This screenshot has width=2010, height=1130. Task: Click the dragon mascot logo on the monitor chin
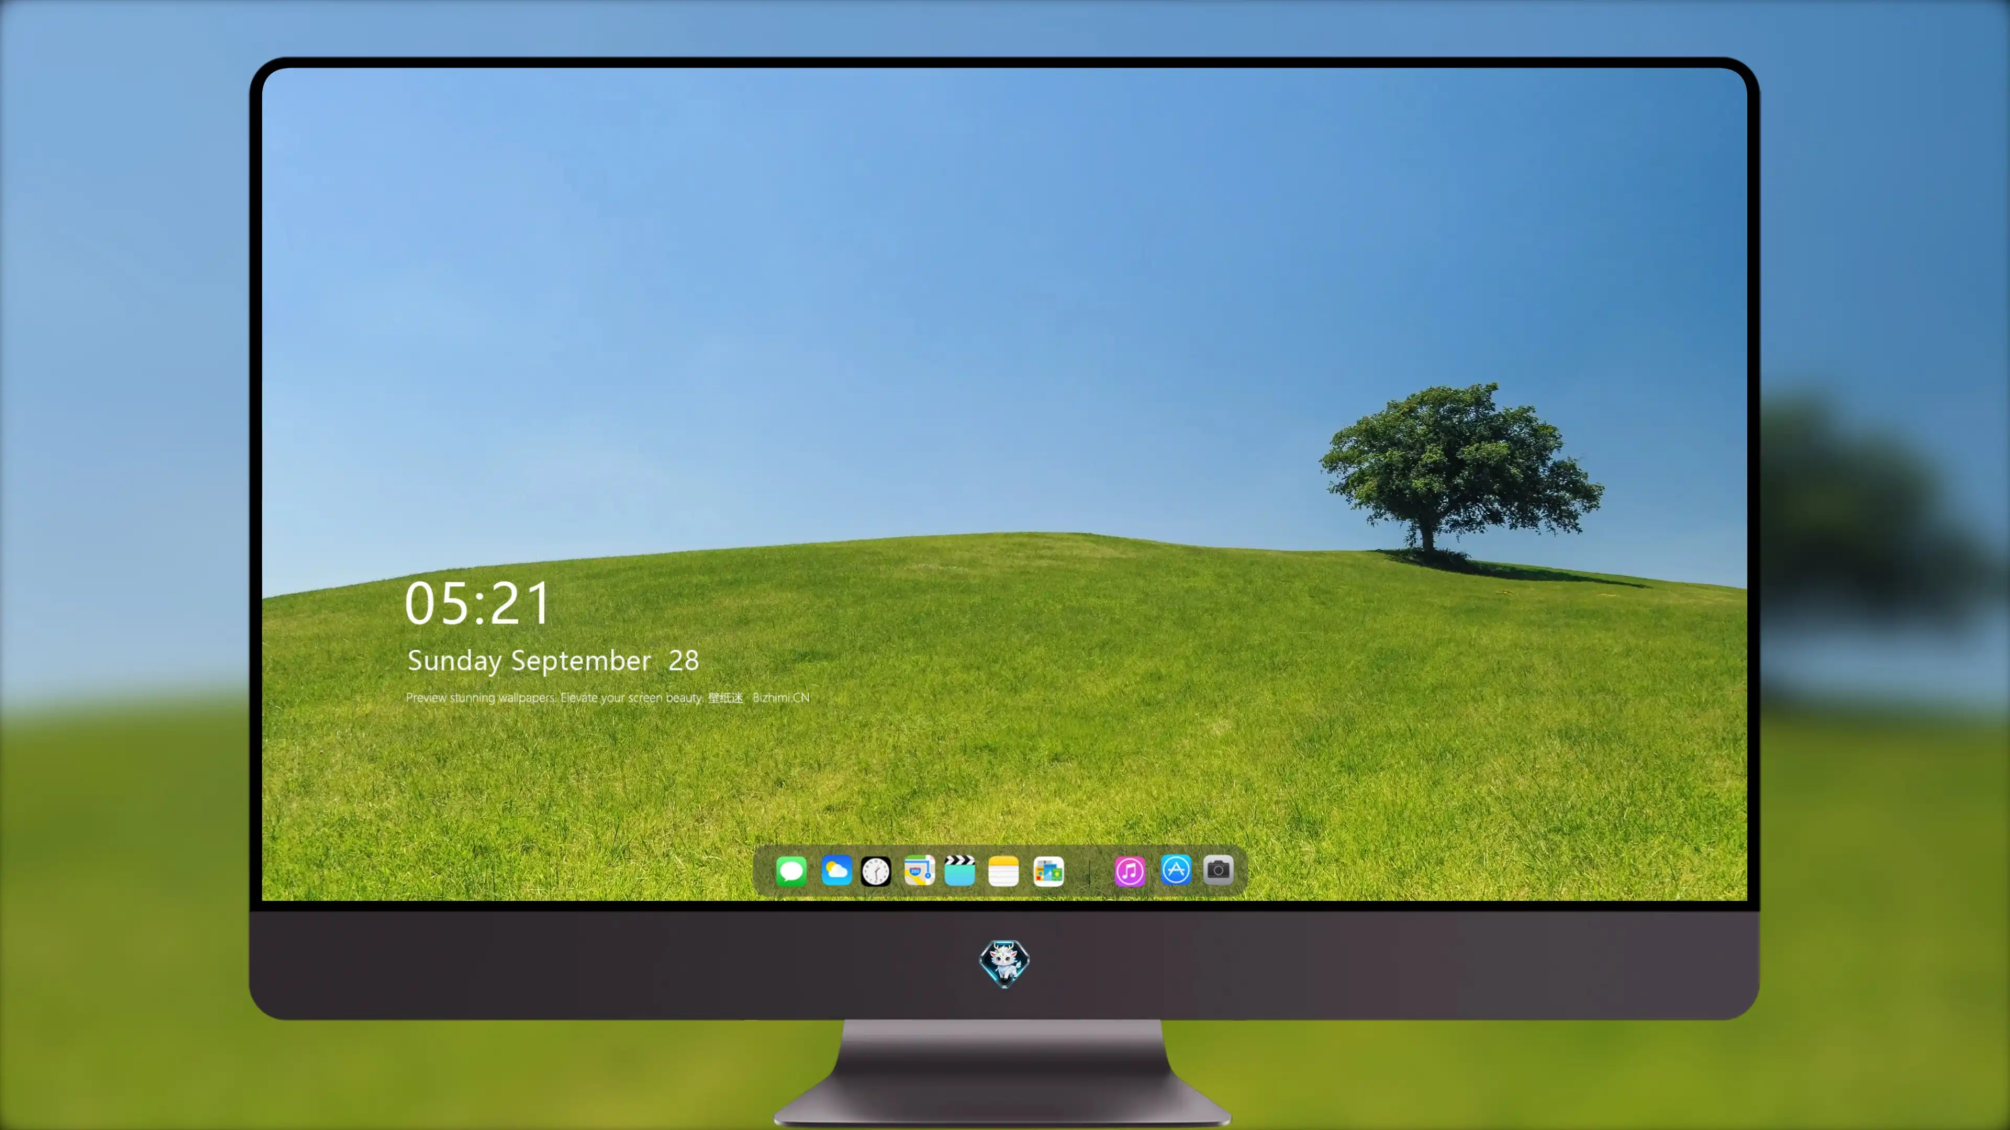[x=1004, y=963]
